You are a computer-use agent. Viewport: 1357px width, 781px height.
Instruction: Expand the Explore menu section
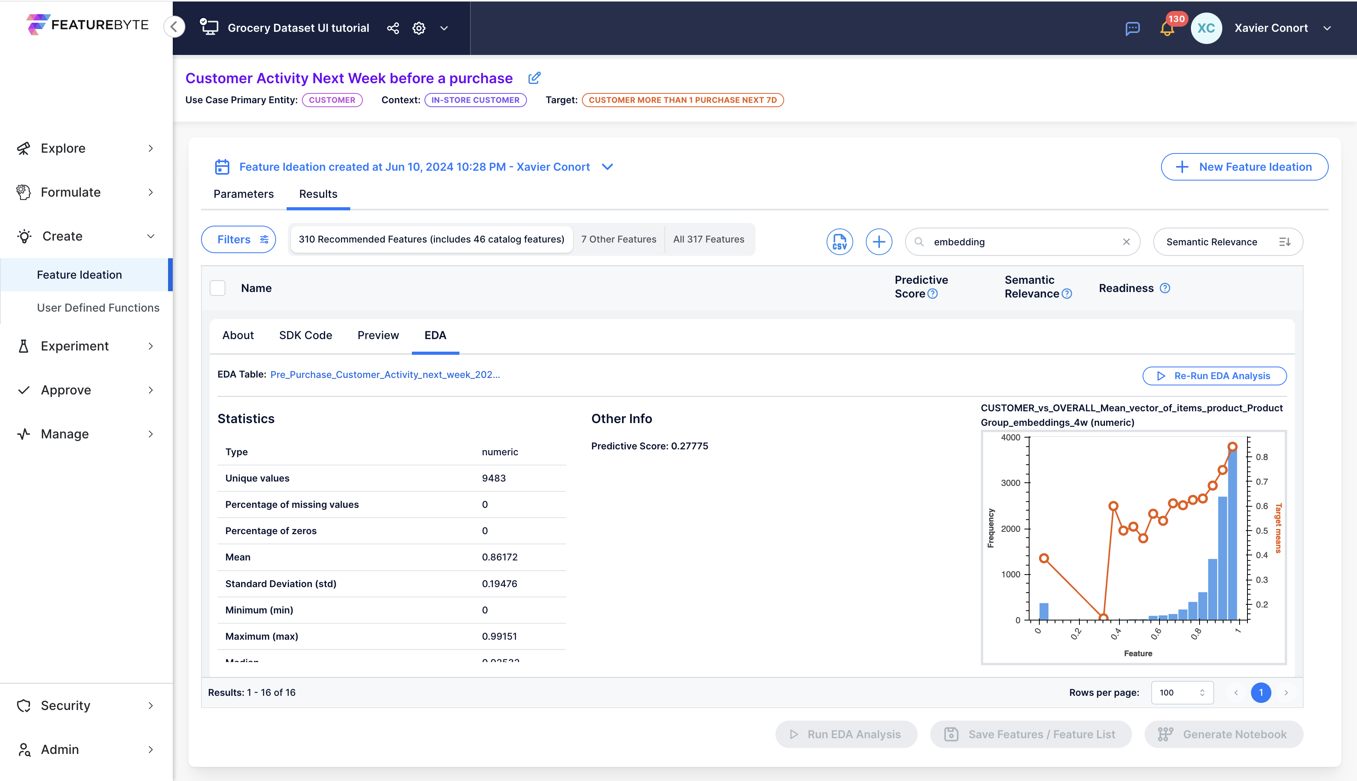[x=86, y=148]
